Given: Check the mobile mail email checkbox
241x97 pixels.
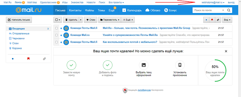Looking at the screenshot, I should [56, 42].
